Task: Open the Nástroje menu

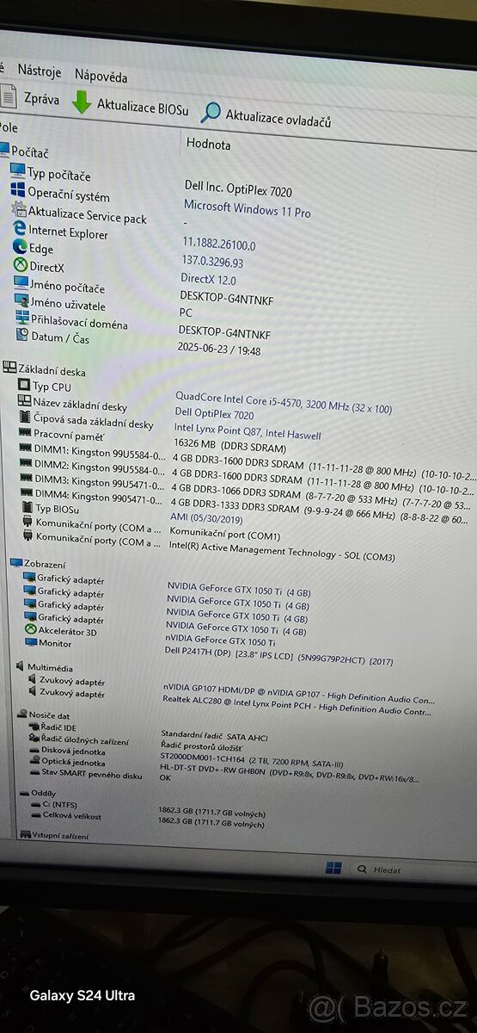Action: pyautogui.click(x=39, y=72)
